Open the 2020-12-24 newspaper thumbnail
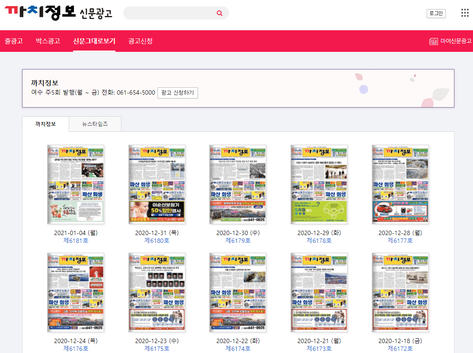Image resolution: width=473 pixels, height=353 pixels. tap(76, 293)
